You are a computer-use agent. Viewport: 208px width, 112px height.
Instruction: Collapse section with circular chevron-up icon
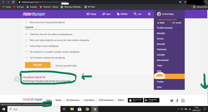[17, 79]
